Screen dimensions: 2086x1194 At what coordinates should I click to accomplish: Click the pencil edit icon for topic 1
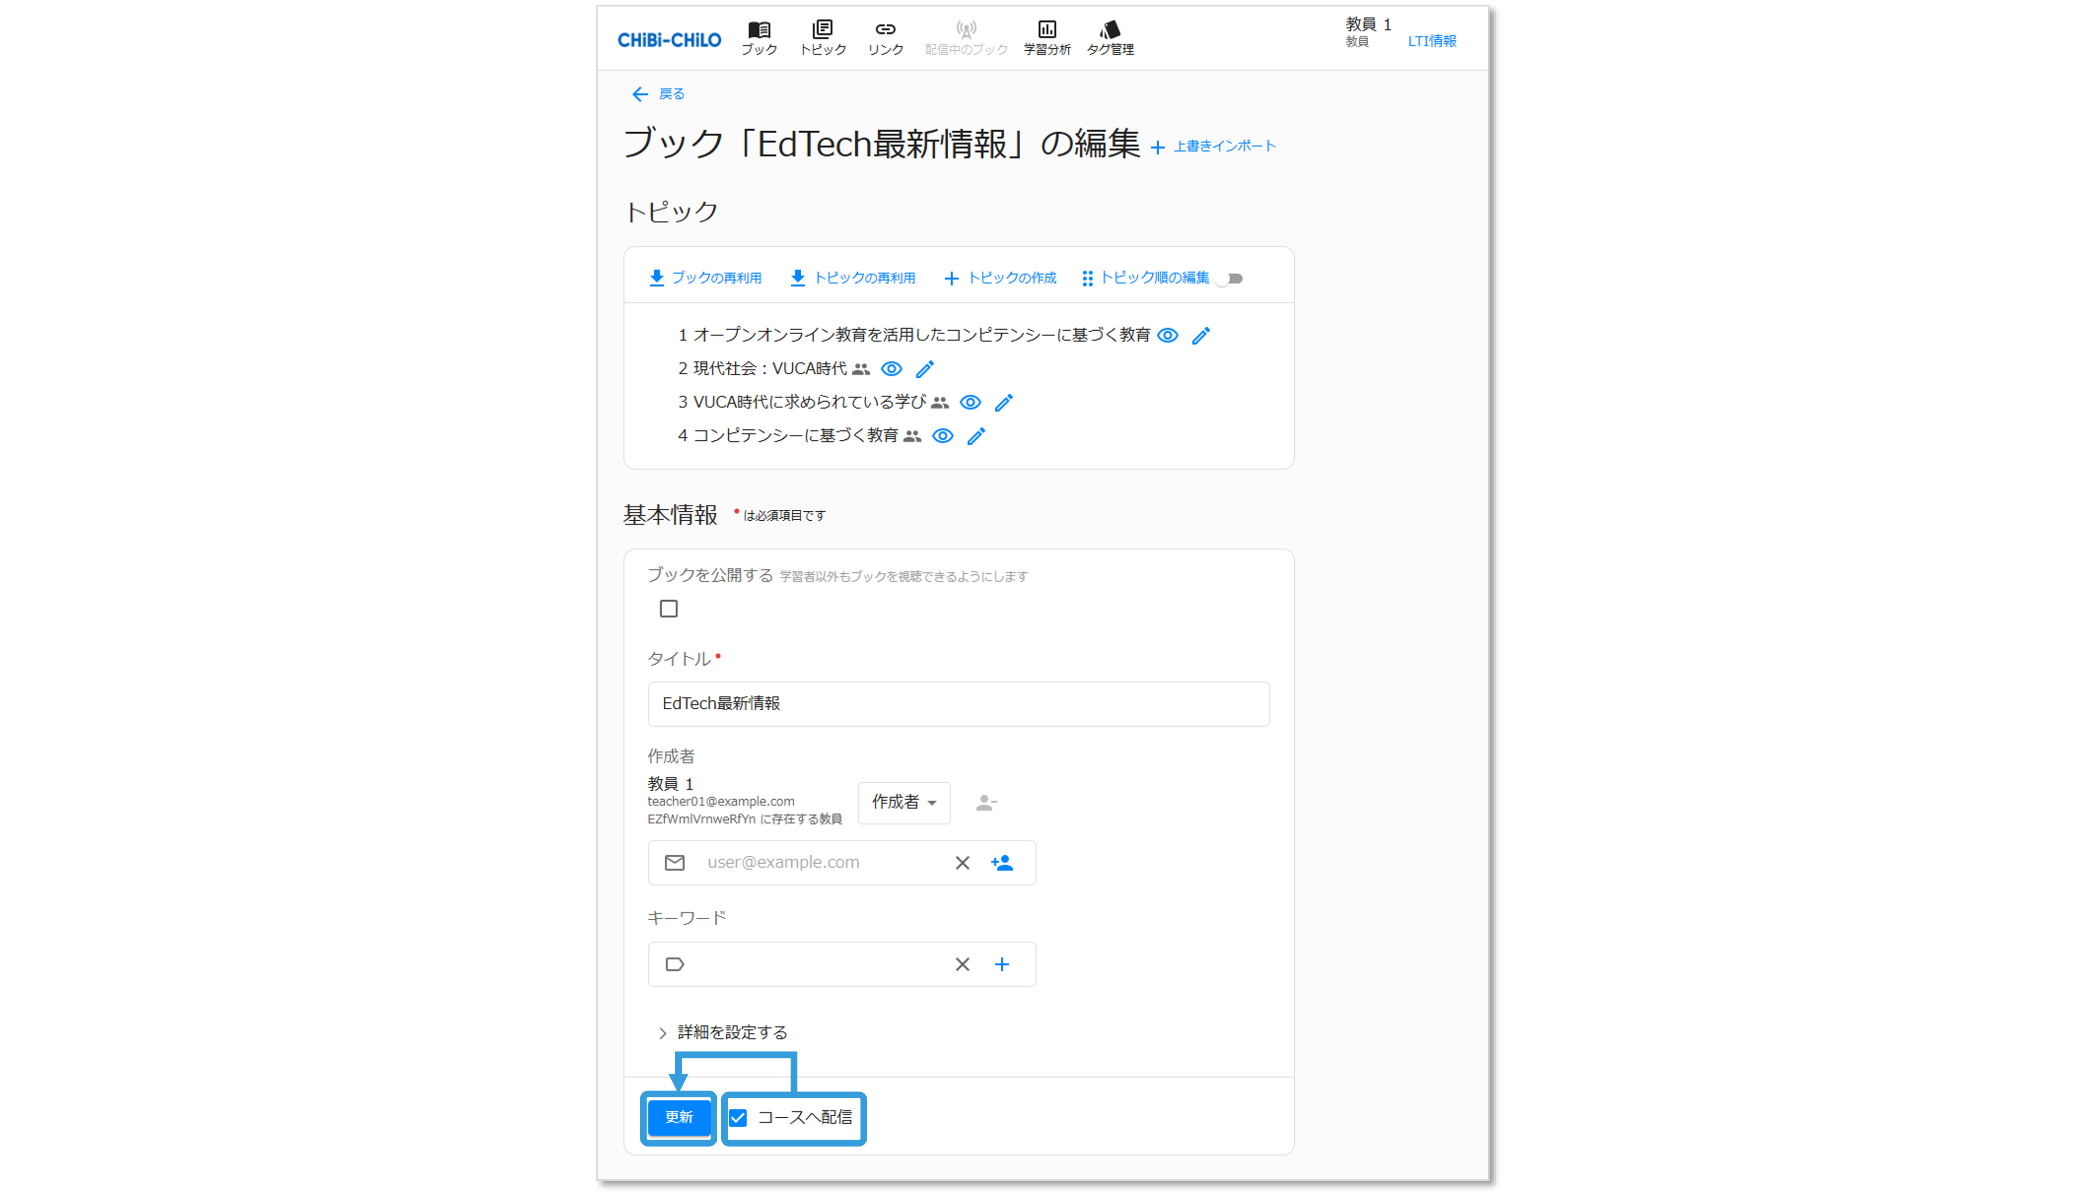click(1201, 335)
